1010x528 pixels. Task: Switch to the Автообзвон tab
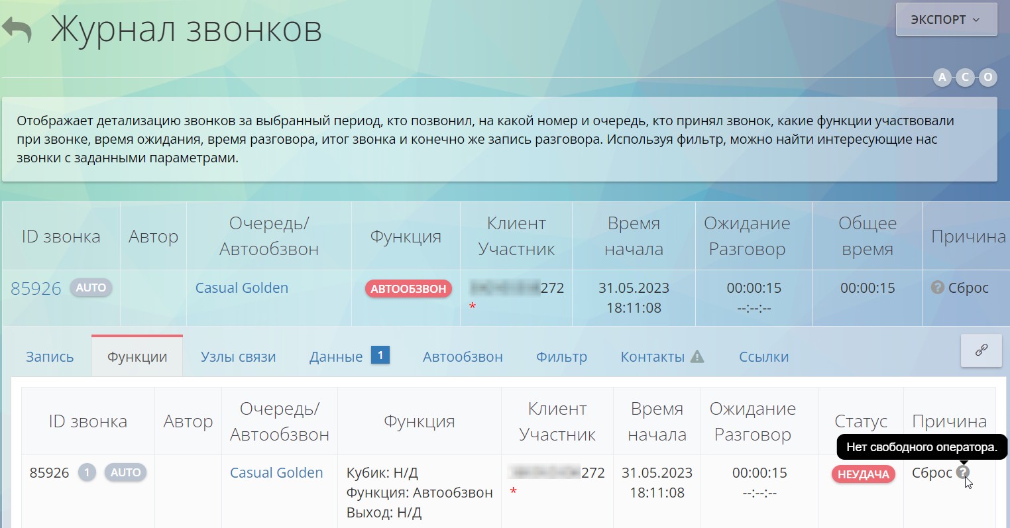(463, 357)
